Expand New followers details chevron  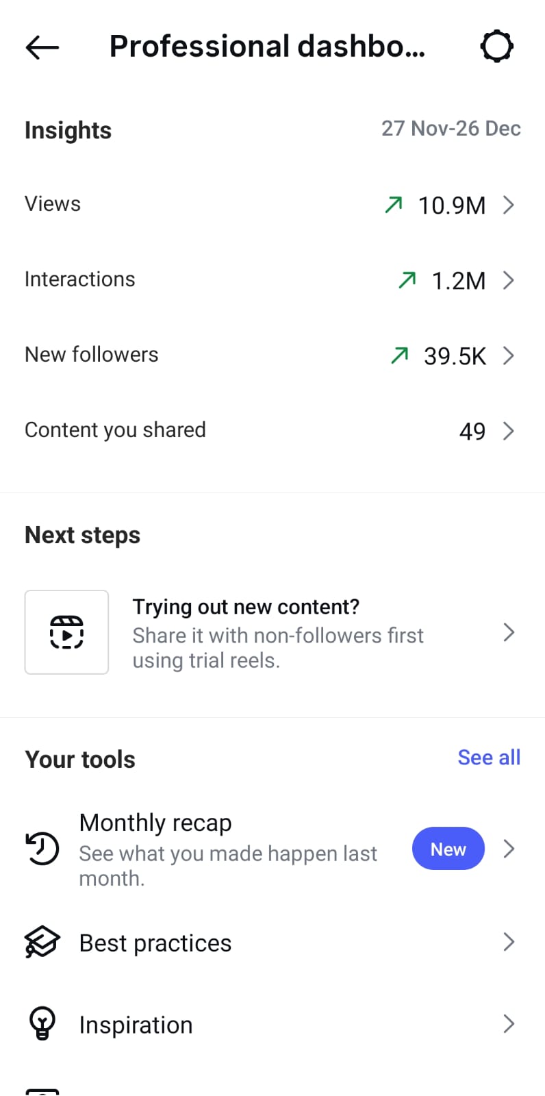tap(508, 356)
